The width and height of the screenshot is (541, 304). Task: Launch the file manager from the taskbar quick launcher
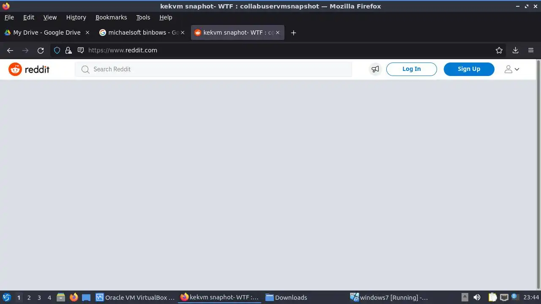click(61, 298)
